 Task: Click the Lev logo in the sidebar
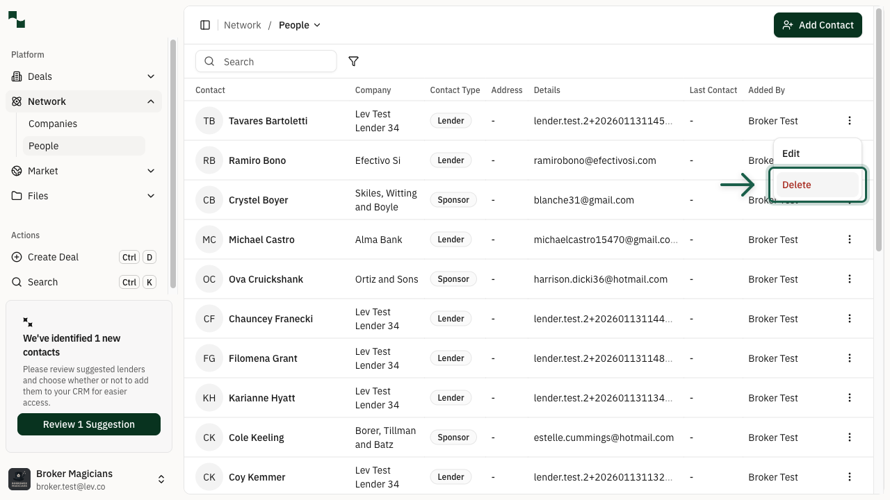click(17, 20)
